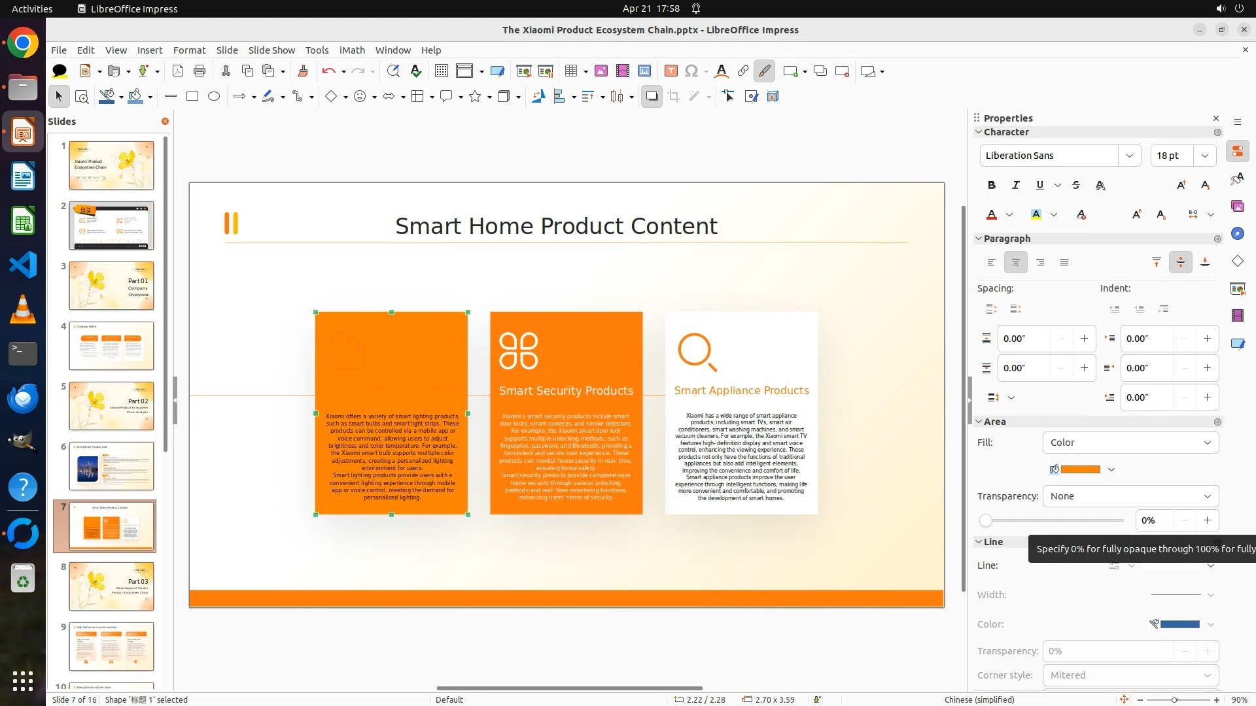This screenshot has width=1256, height=706.
Task: Align paragraph text to the right
Action: 1040,262
